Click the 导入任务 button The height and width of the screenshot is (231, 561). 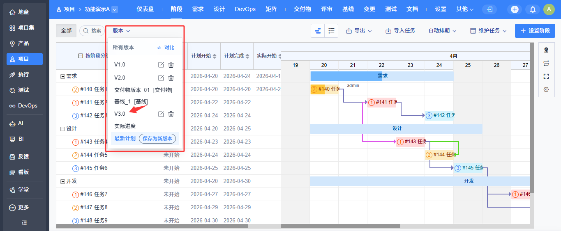coord(400,31)
